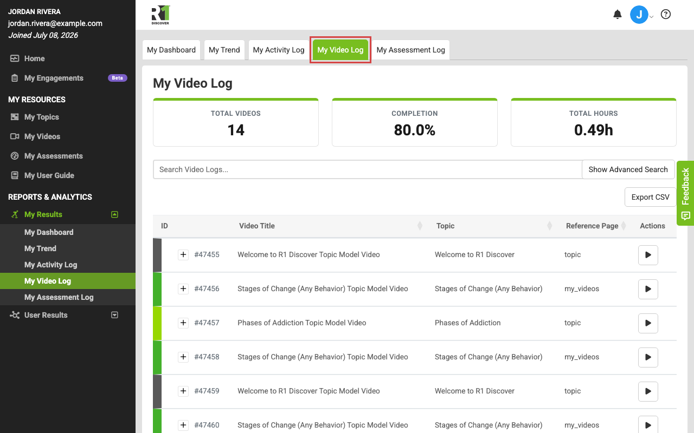Open the Feedback side tab

point(685,193)
